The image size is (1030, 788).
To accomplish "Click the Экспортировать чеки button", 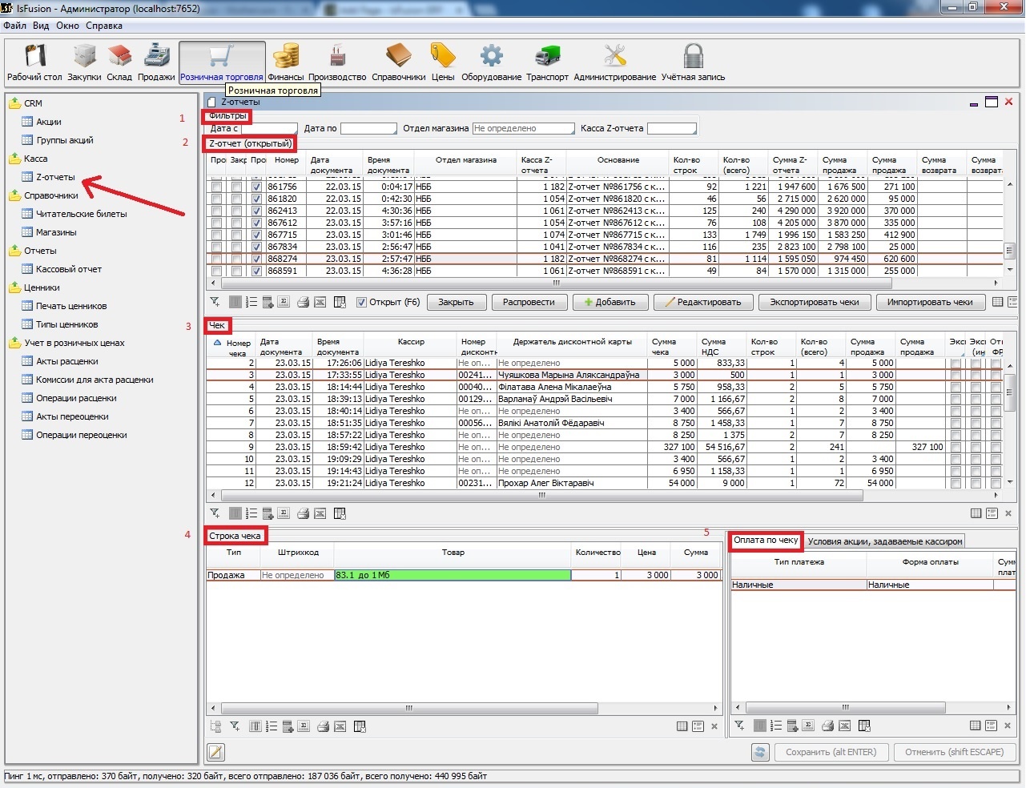I will coord(814,303).
